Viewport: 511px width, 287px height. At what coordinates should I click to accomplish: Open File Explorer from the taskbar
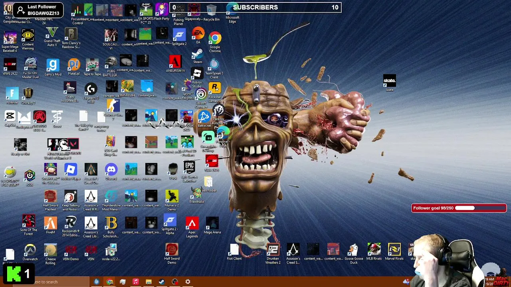coord(149,282)
